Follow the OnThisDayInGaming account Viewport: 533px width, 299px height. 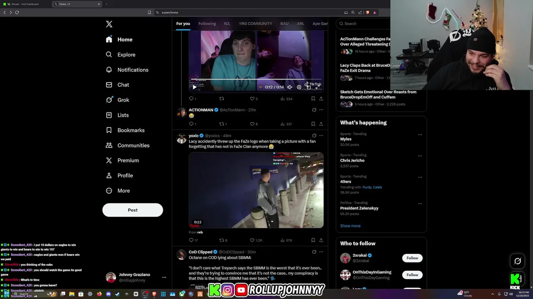point(412,275)
